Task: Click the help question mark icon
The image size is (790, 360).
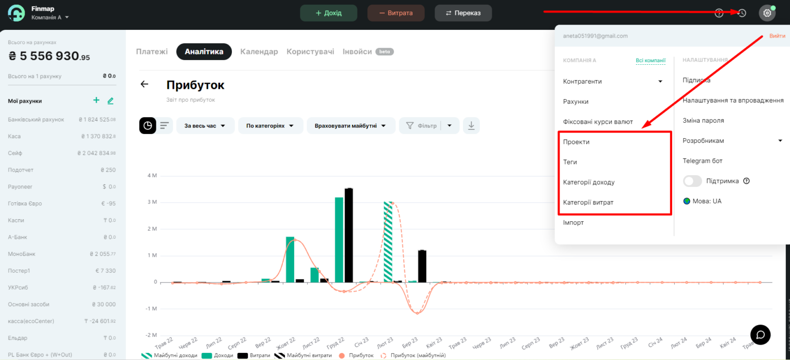Action: pyautogui.click(x=719, y=14)
